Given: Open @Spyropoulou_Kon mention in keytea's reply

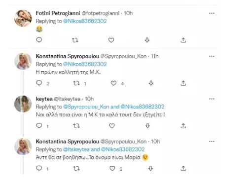Looking at the screenshot, I should pos(86,107).
